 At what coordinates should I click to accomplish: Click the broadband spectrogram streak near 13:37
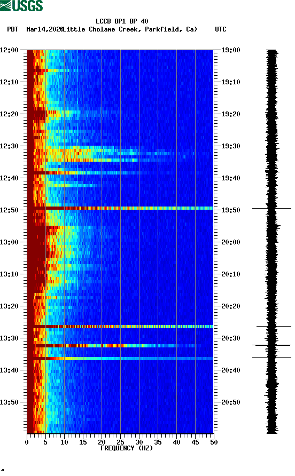(x=120, y=359)
